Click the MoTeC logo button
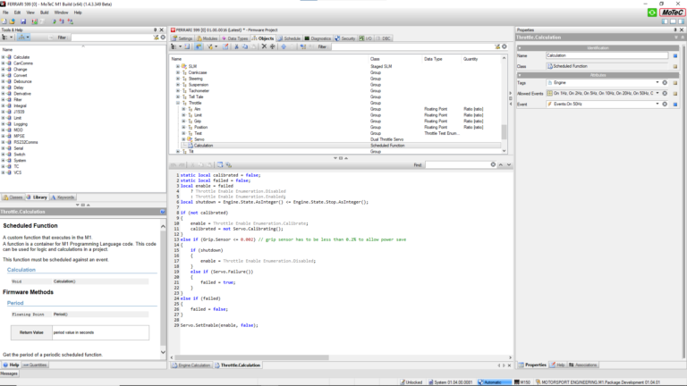The height and width of the screenshot is (386, 687). 672,13
